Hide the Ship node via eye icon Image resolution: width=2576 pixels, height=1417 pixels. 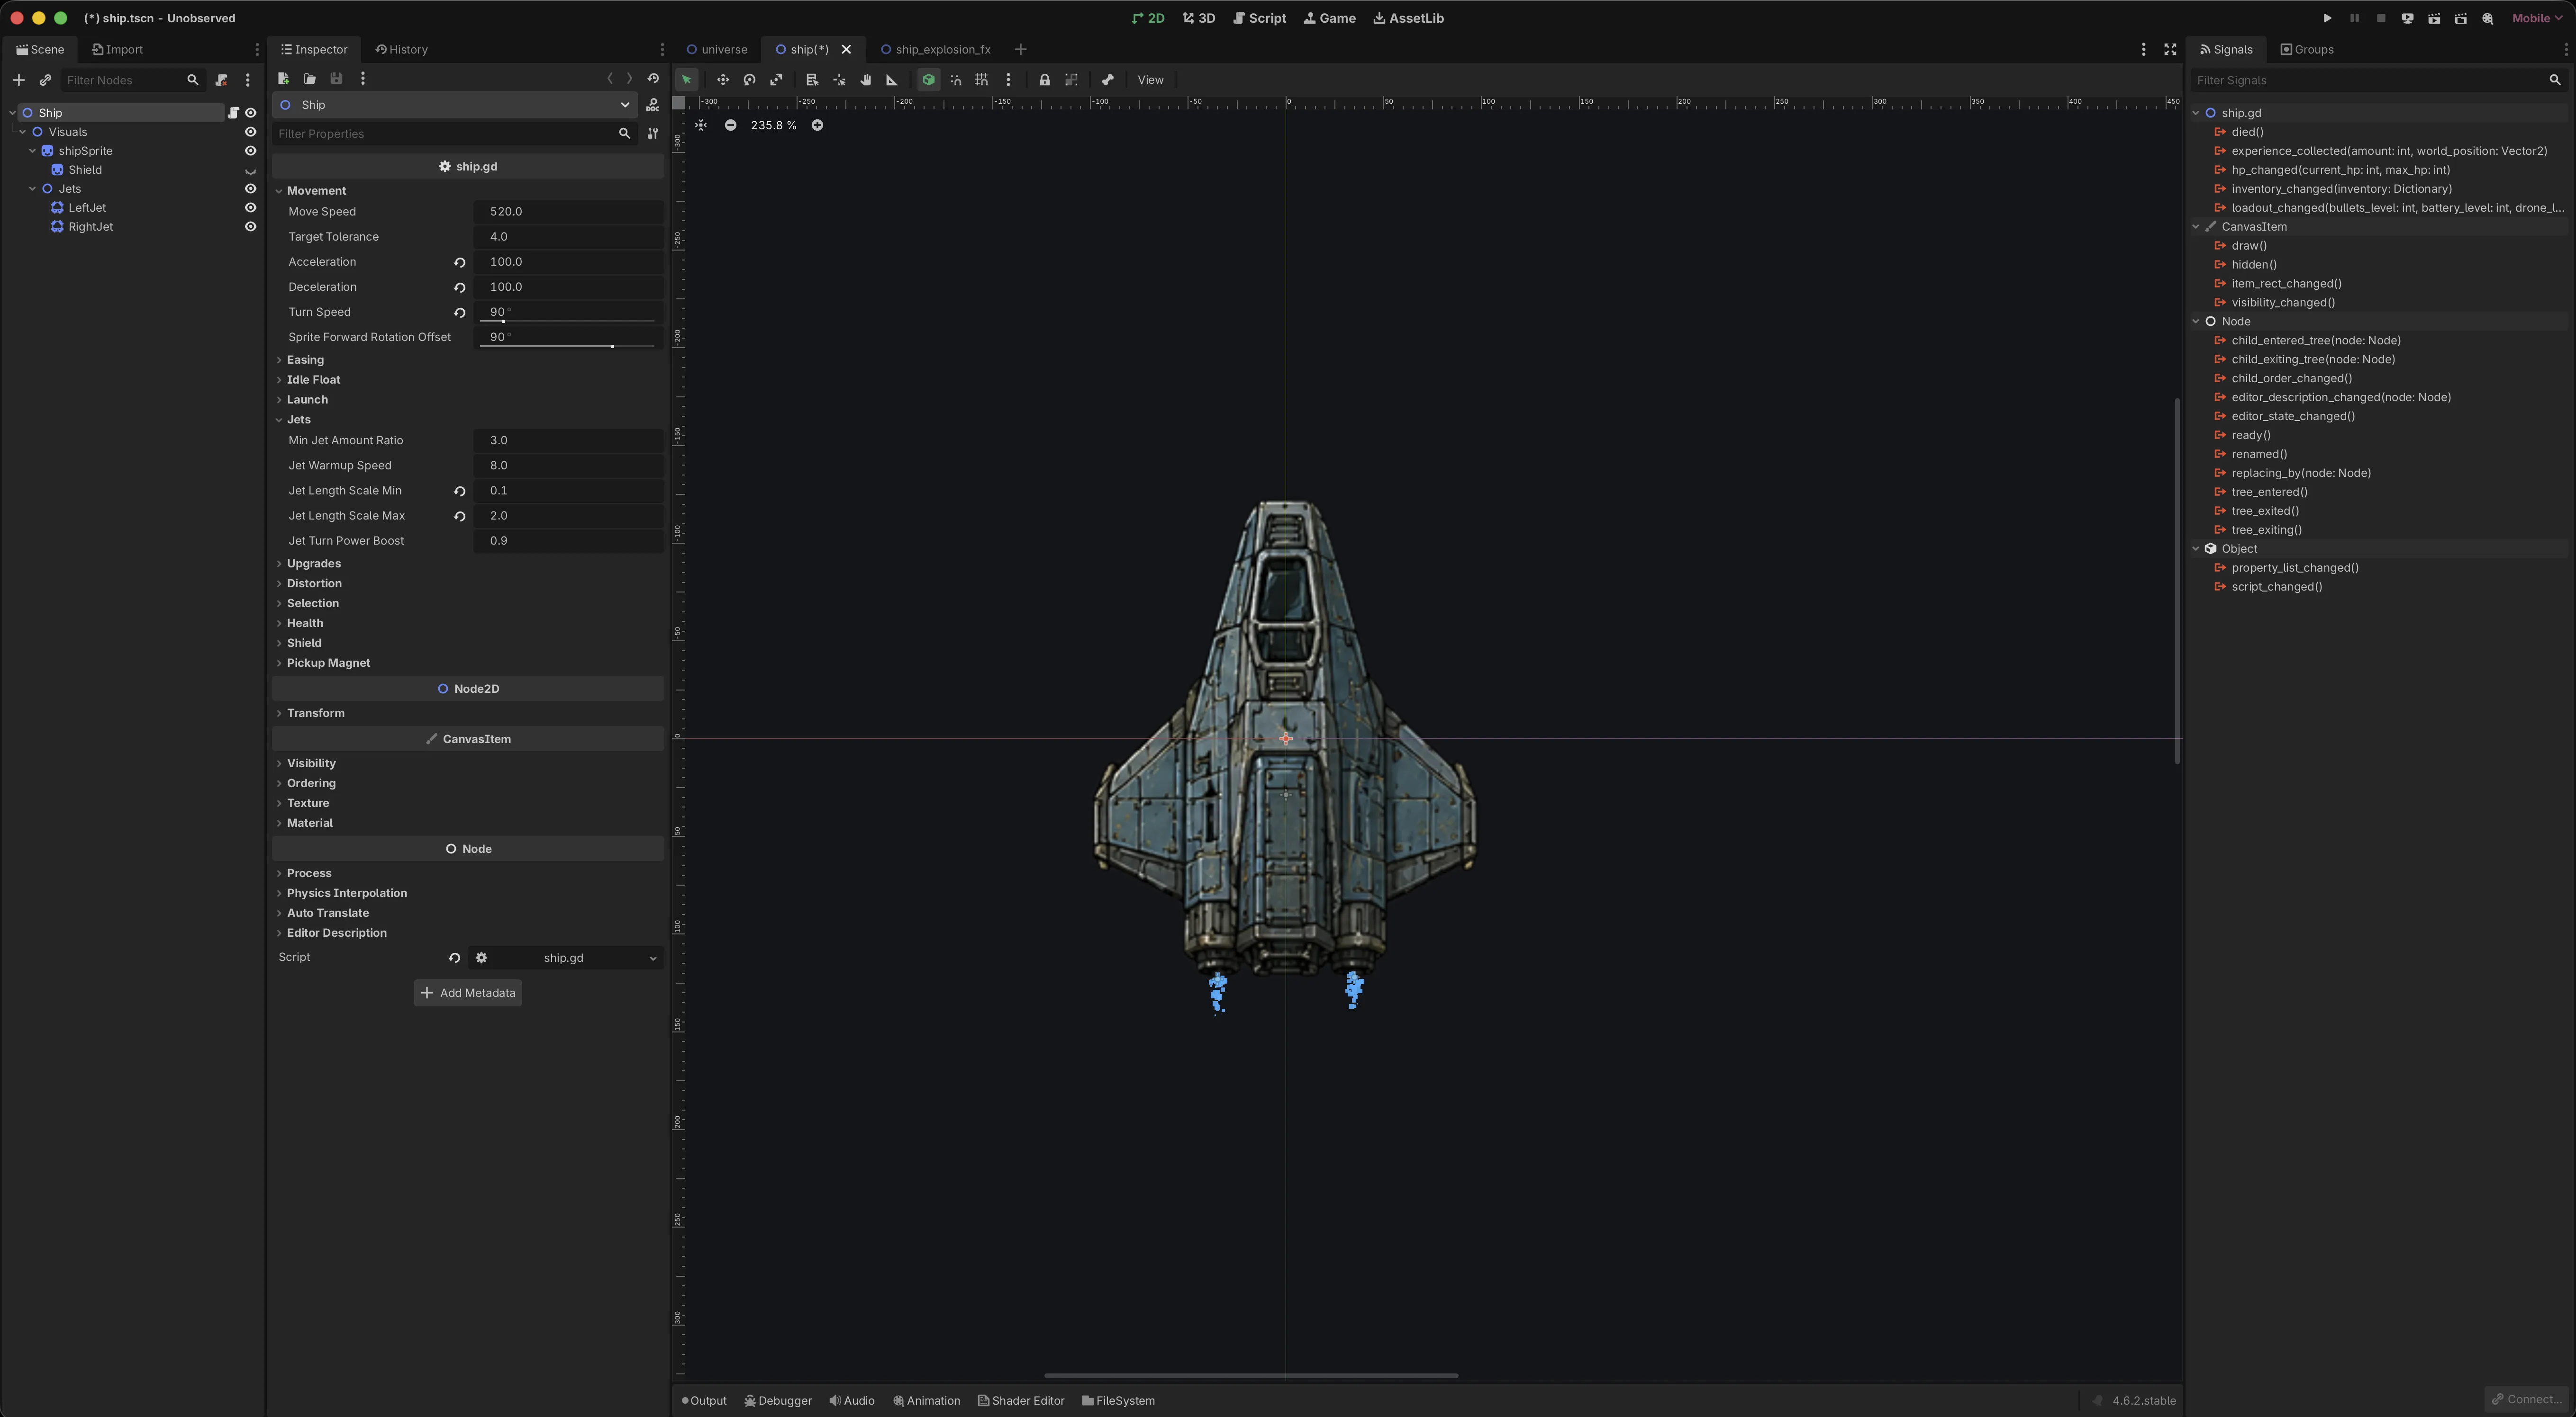[251, 113]
